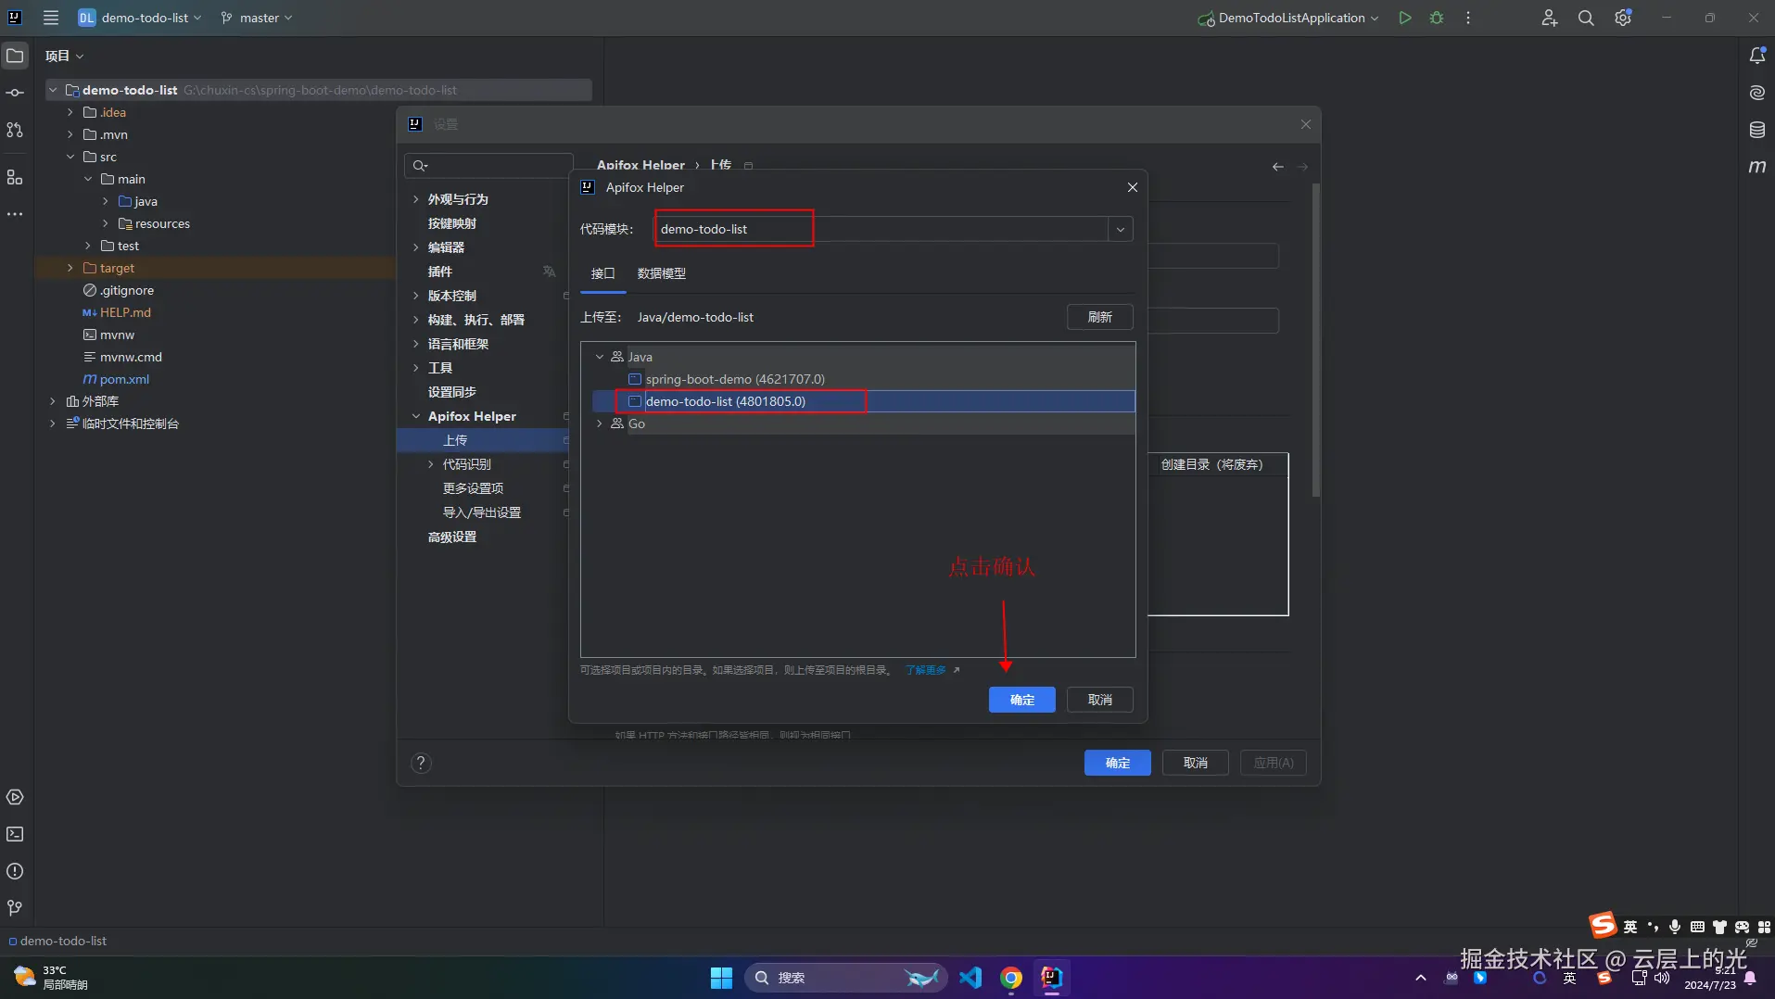Close the Apifox Helper dialog
The image size is (1775, 999).
click(x=1133, y=187)
